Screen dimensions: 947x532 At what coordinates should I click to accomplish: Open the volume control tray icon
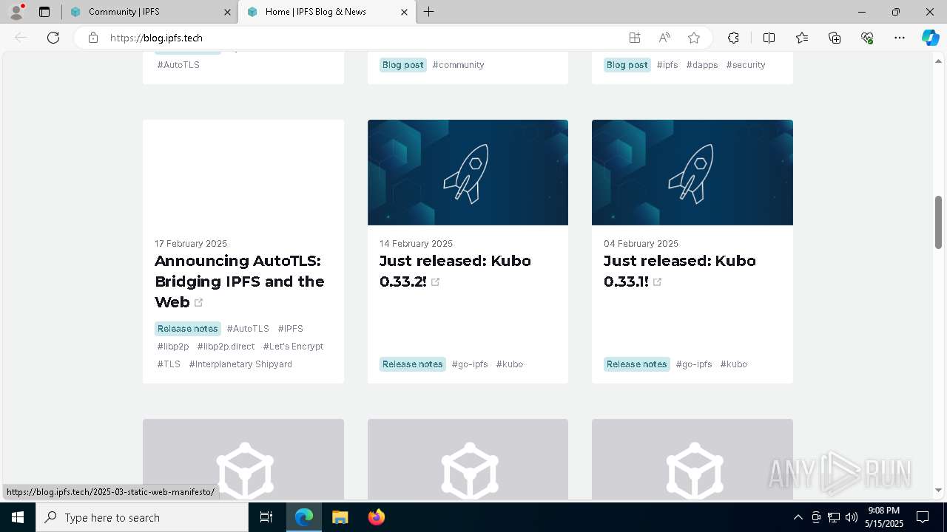pyautogui.click(x=852, y=517)
